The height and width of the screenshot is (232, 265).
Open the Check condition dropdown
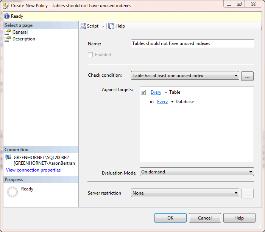tap(185, 76)
